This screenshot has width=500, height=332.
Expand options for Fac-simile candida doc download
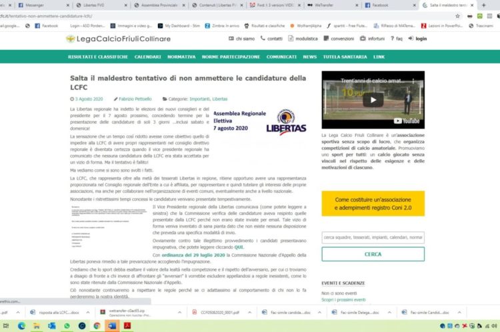coord(319,313)
